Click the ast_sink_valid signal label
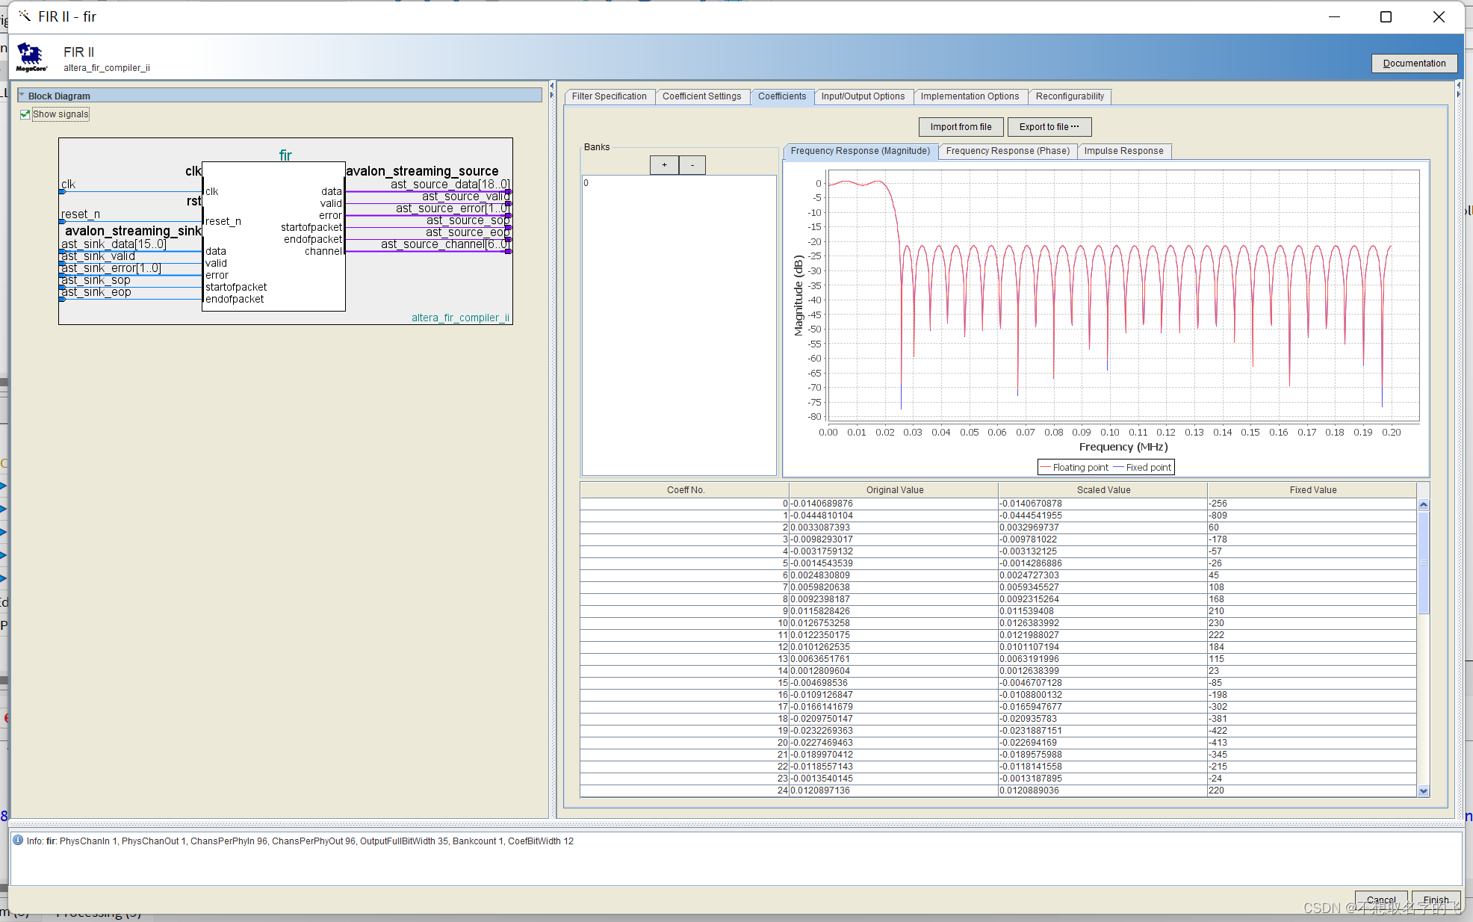 [x=98, y=256]
